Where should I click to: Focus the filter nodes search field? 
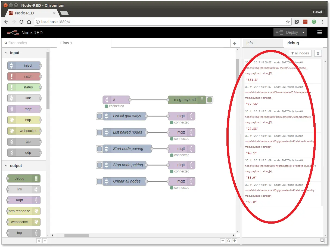(26, 43)
